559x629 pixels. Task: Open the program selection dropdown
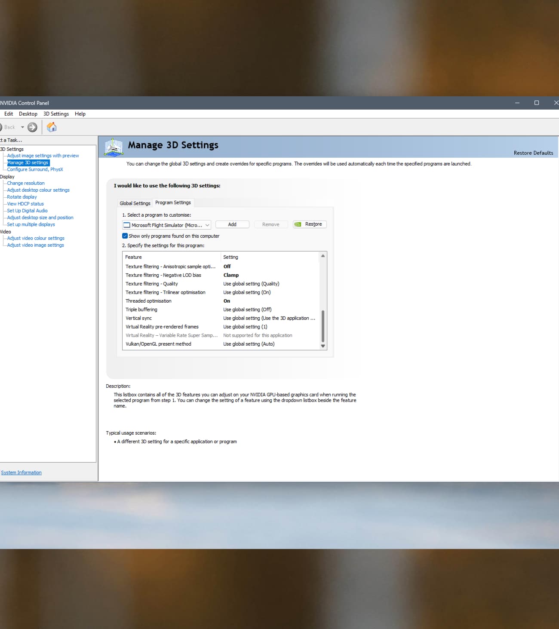(x=166, y=225)
